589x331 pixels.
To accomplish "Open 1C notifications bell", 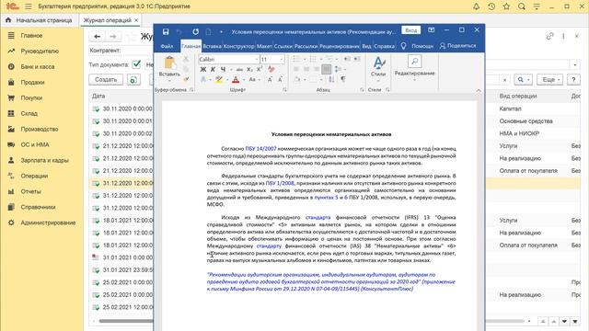I will [476, 6].
